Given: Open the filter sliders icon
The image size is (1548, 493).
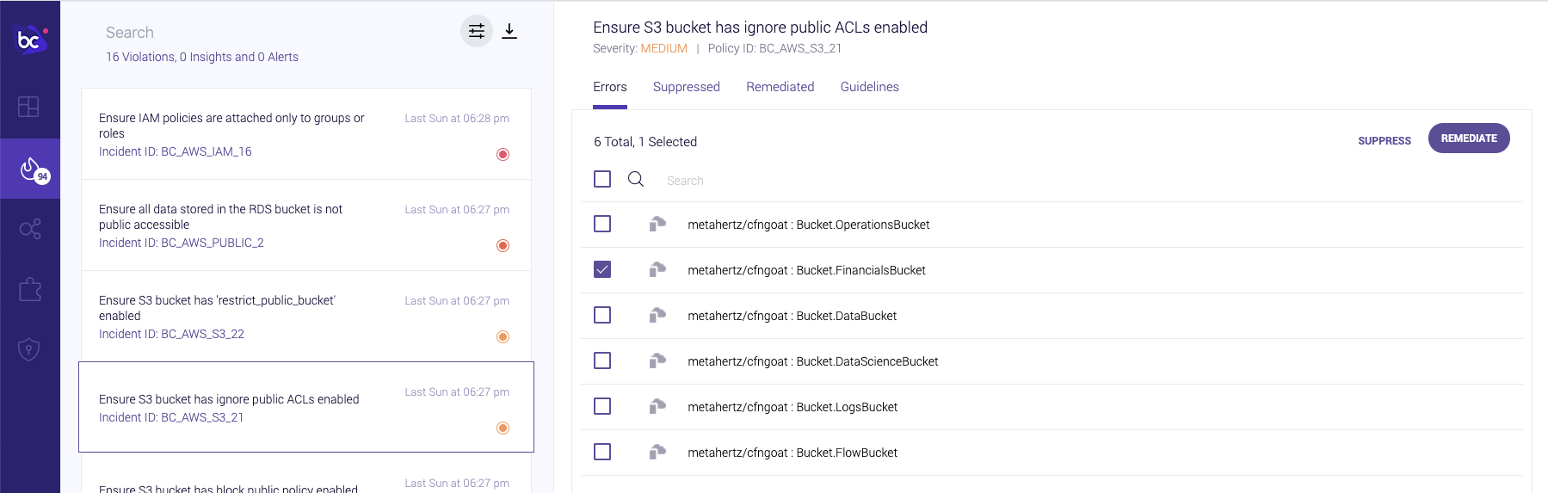Looking at the screenshot, I should coord(477,32).
